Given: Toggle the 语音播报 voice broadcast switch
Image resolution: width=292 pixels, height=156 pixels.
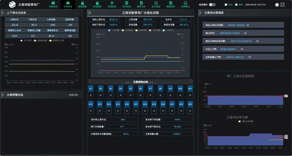Looking at the screenshot, I should tap(212, 5).
